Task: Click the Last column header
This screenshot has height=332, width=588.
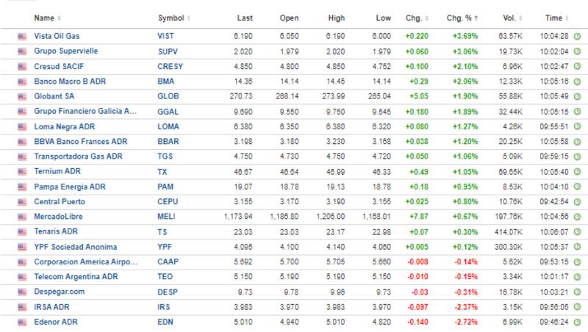Action: click(245, 17)
